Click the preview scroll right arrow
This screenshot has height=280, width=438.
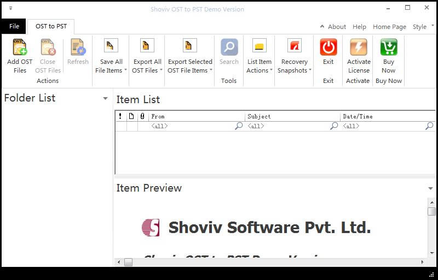click(x=422, y=262)
